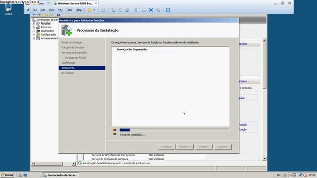This screenshot has height=178, width=317.
Task: Open the Iniciar start menu
Action: coord(7,175)
